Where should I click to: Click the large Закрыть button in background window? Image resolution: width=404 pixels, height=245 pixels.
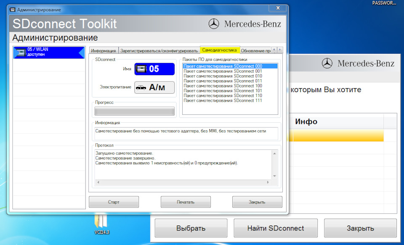360,228
